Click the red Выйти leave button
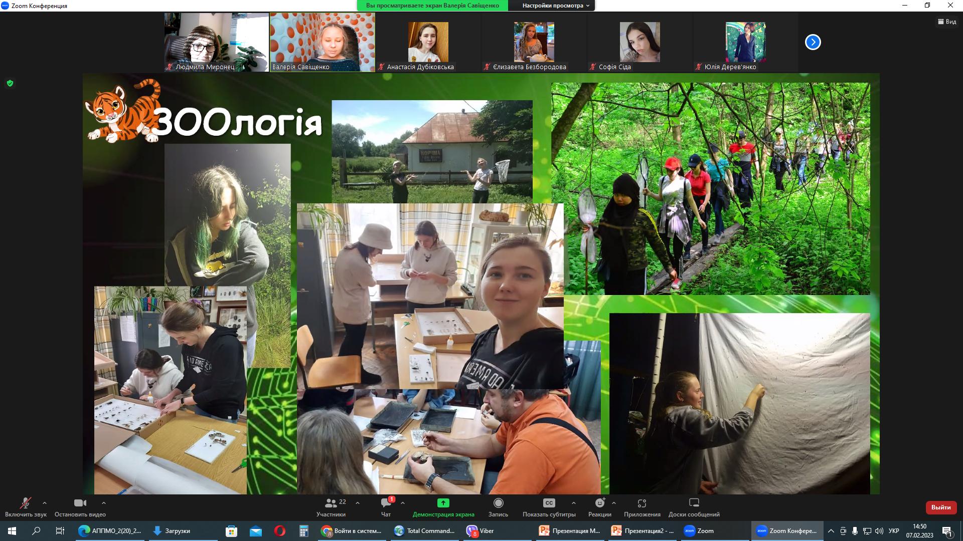Screen dimensions: 963x541 940,507
